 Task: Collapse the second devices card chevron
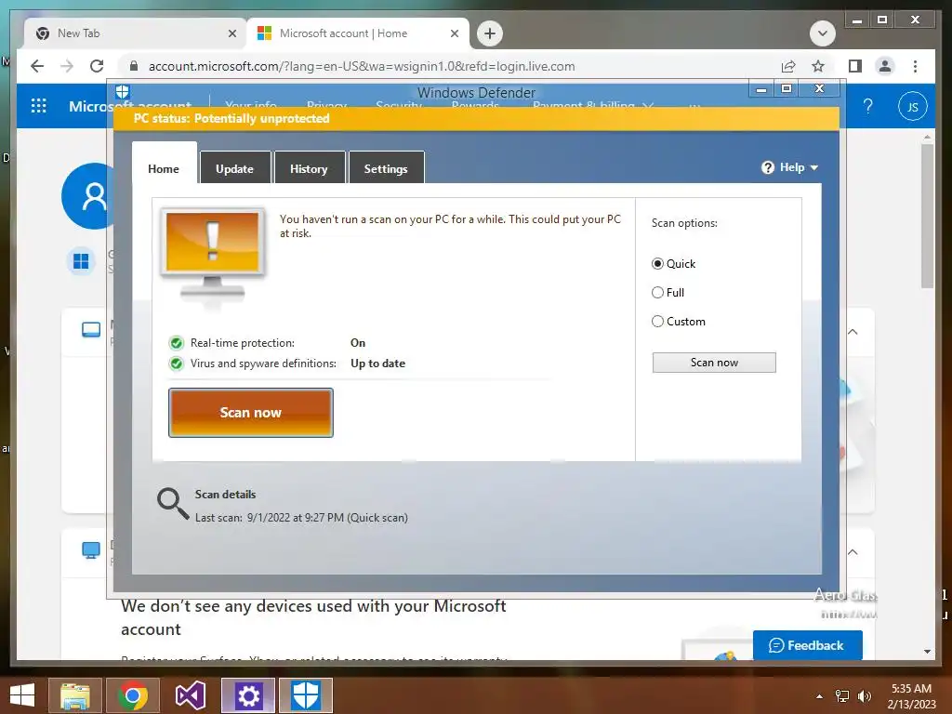[x=853, y=552]
